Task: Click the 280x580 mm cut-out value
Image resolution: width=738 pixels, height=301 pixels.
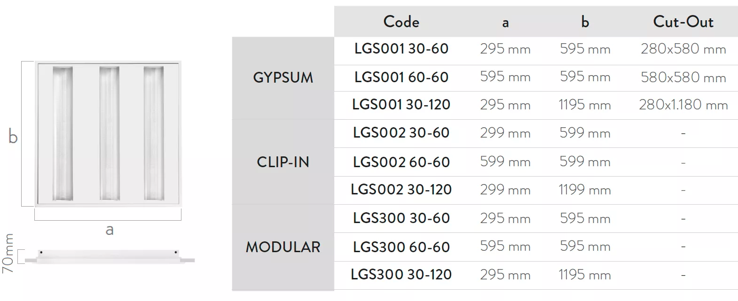Action: click(x=683, y=49)
